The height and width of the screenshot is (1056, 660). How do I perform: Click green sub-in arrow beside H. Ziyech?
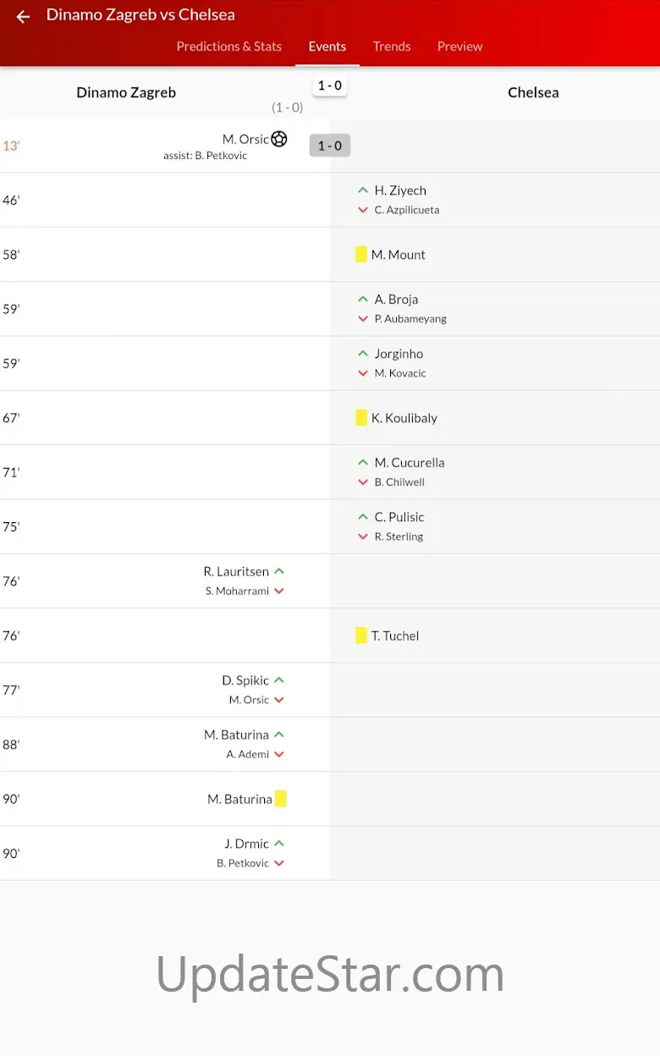(363, 190)
